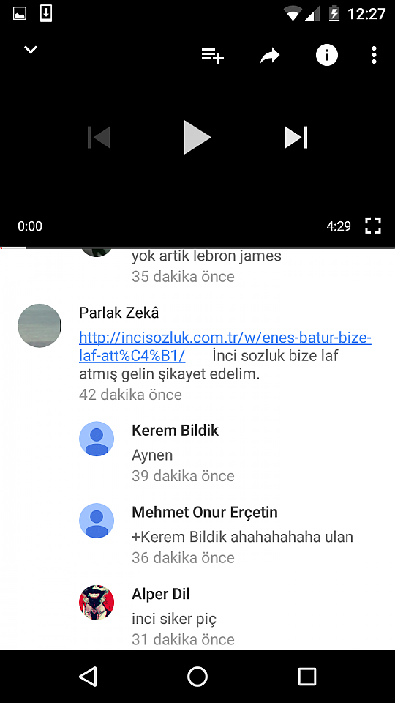Open the three-dot overflow menu
The width and height of the screenshot is (395, 703).
374,56
